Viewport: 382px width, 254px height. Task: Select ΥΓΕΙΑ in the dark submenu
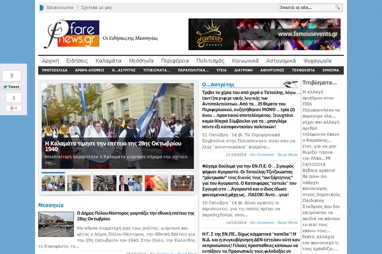222,70
